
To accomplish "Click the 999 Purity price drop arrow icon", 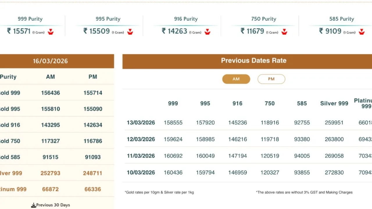I will pos(51,32).
